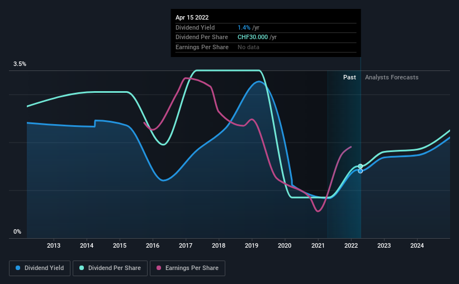
Task: Click the 2022 x-axis label
Action: pos(351,245)
